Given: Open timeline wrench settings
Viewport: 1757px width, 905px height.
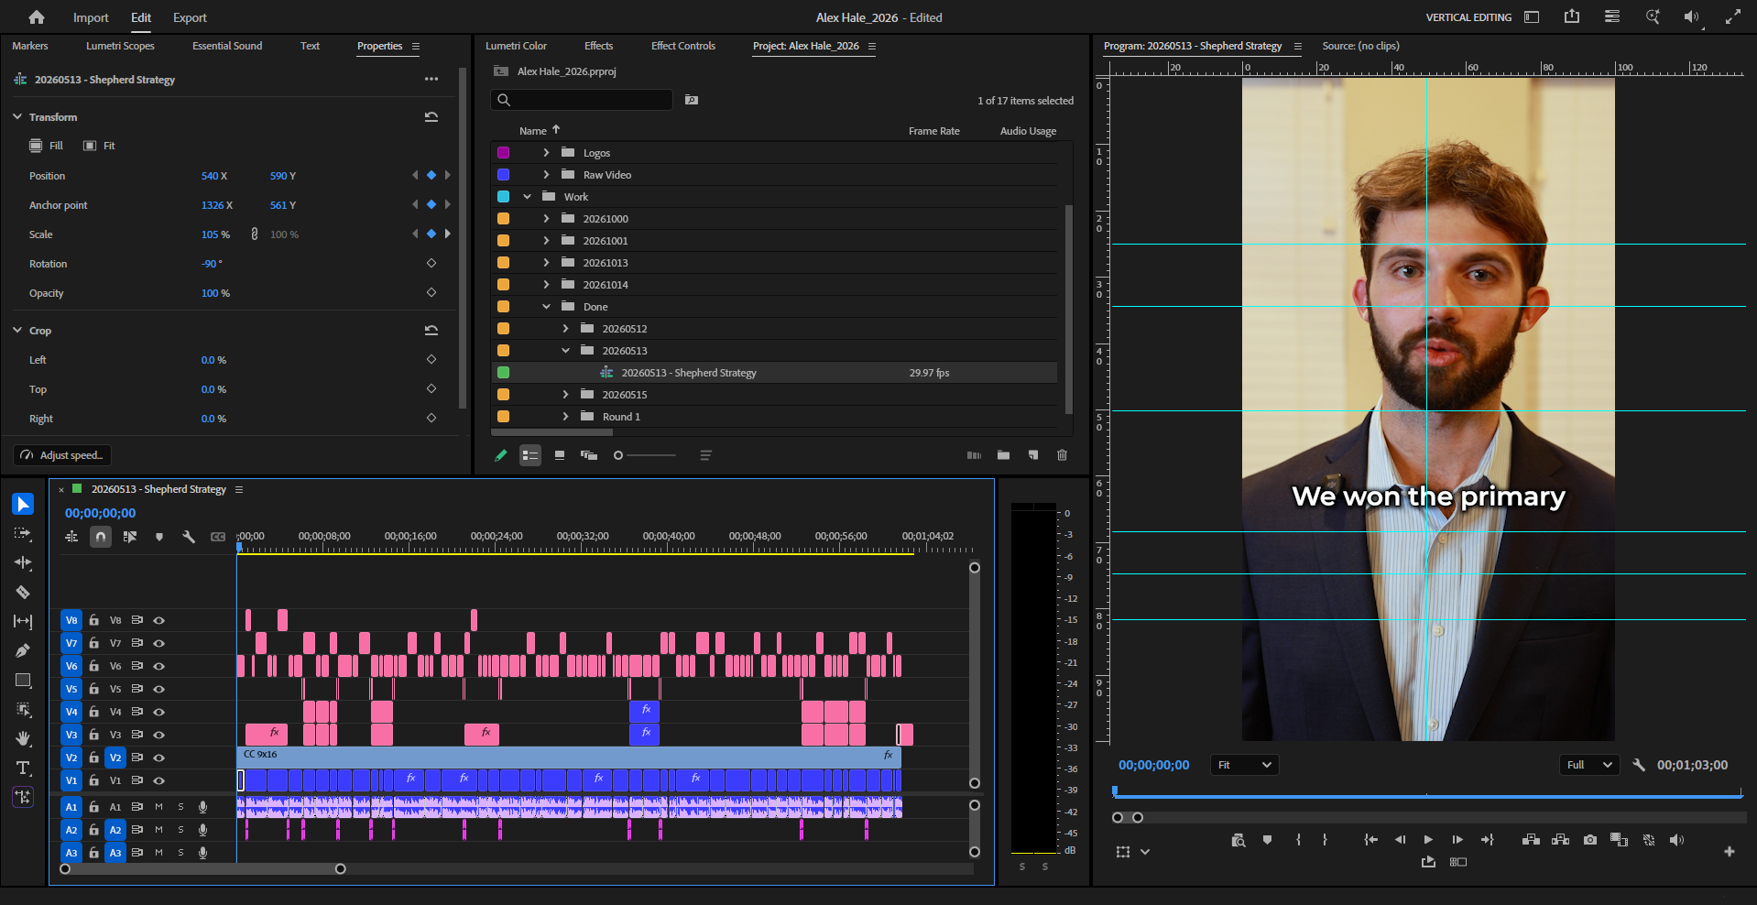Looking at the screenshot, I should click(189, 537).
